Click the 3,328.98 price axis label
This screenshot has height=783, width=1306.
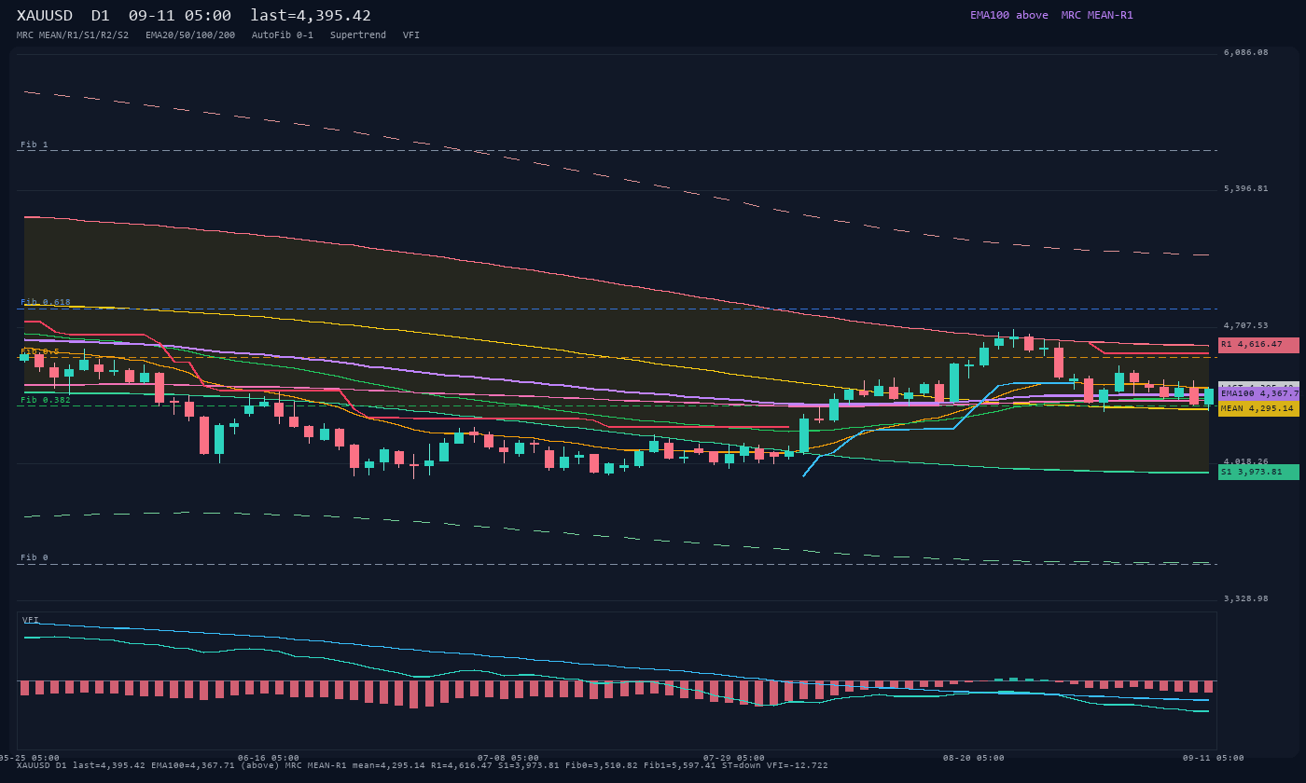tap(1246, 599)
